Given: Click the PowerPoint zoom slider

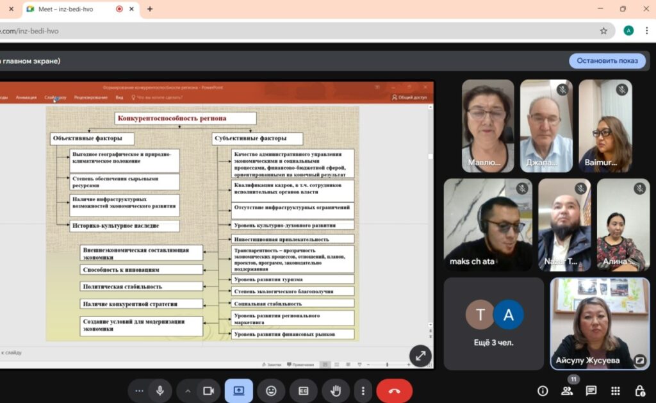Looking at the screenshot, I should pyautogui.click(x=387, y=365).
